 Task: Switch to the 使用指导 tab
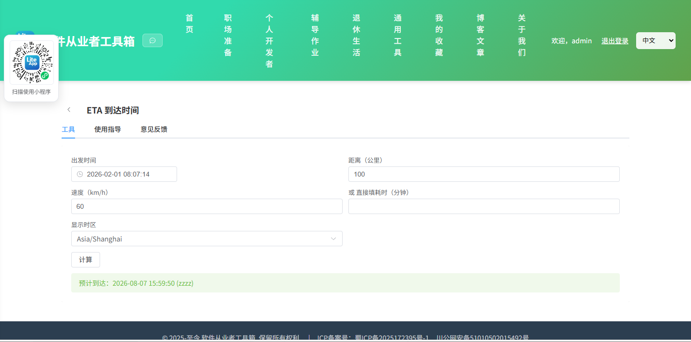tap(108, 129)
